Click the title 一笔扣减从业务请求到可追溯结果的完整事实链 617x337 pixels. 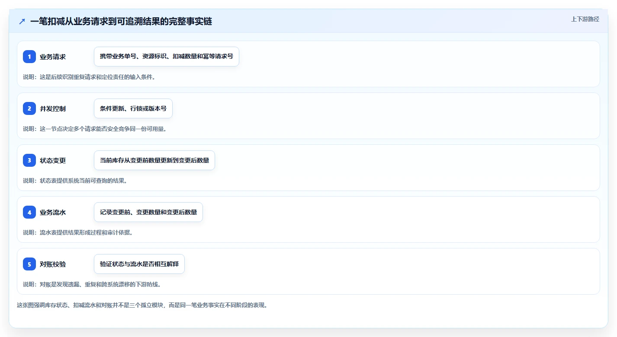click(121, 21)
